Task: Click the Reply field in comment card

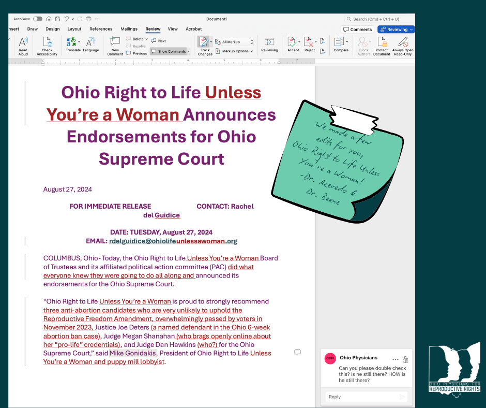Action: click(366, 397)
